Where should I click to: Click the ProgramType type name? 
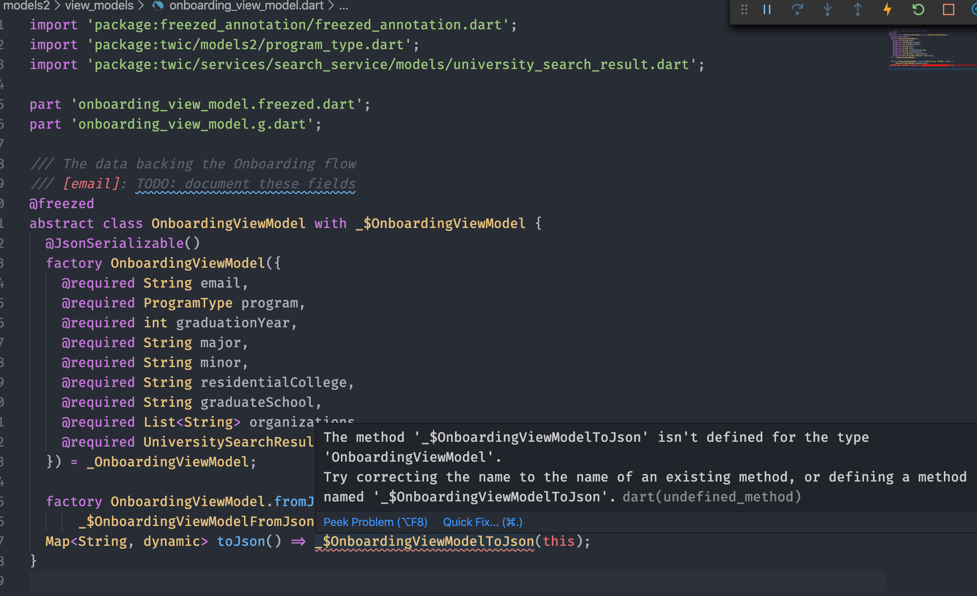[x=188, y=303]
